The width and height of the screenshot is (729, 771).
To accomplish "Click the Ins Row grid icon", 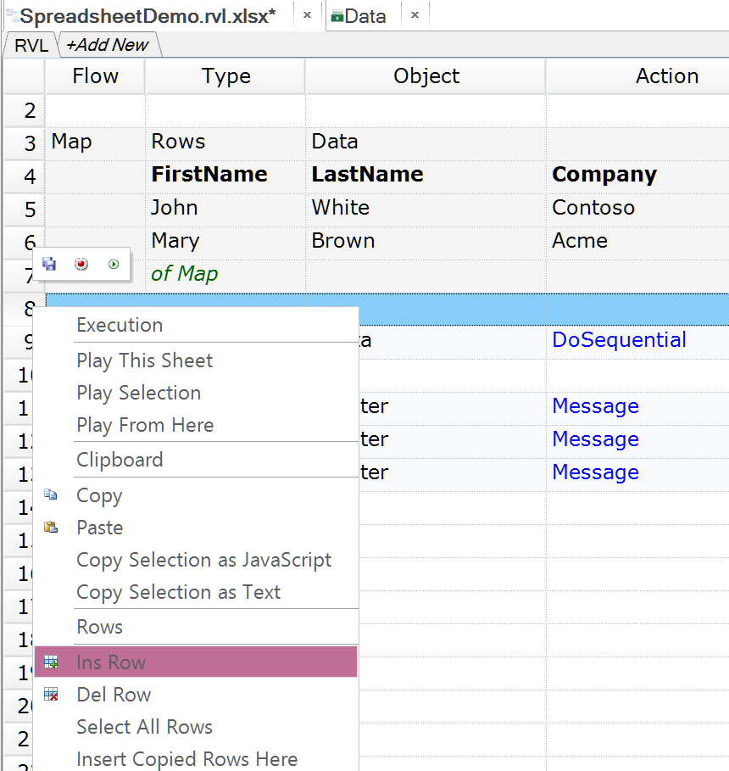I will tap(51, 662).
